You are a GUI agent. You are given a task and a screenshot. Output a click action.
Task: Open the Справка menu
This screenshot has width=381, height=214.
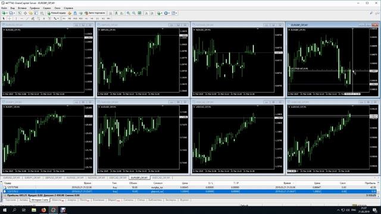pos(68,8)
